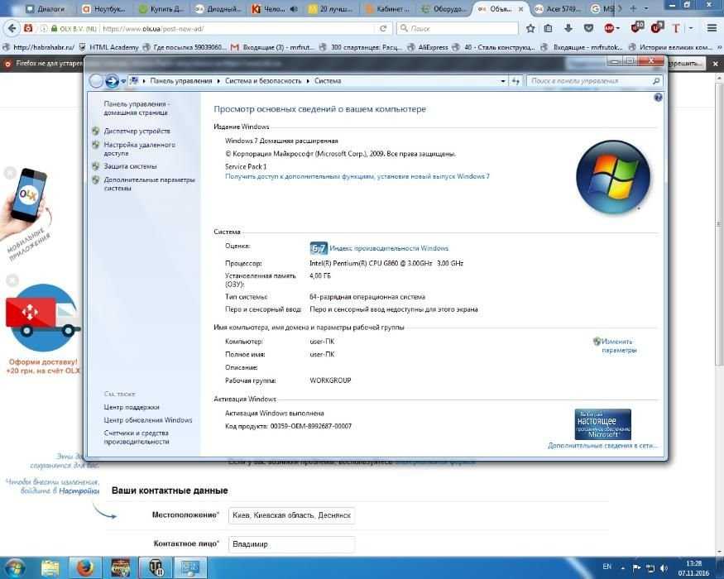
Task: Open Счетчики и средства производительности link
Action: click(137, 438)
